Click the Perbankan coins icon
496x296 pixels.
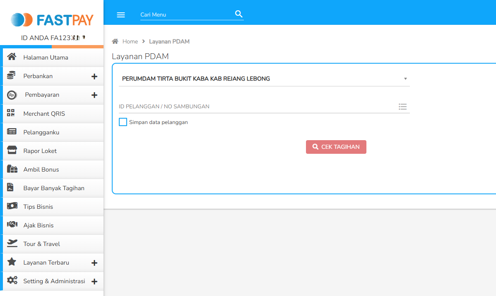(x=11, y=76)
